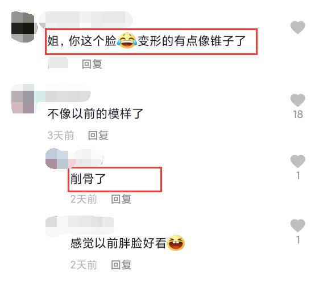Screen dimensions: 315x283
Task: Open the first commenter's dark avatar
Action: point(23,27)
